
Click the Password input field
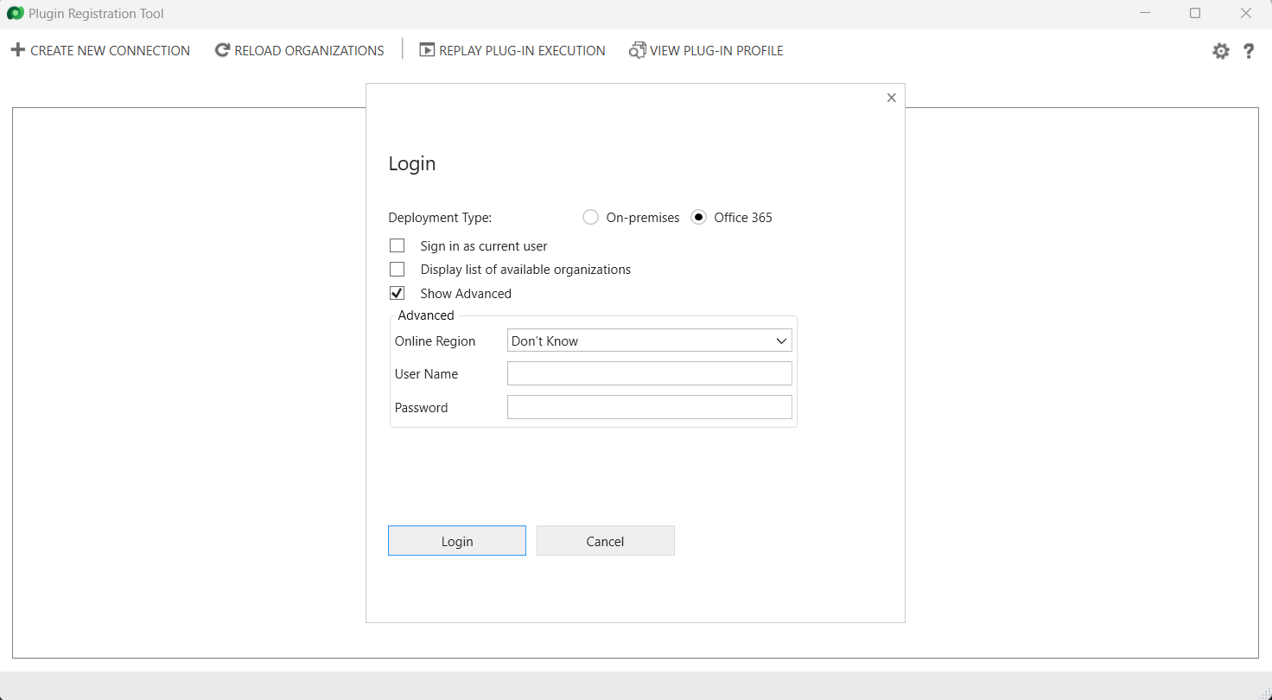(650, 407)
